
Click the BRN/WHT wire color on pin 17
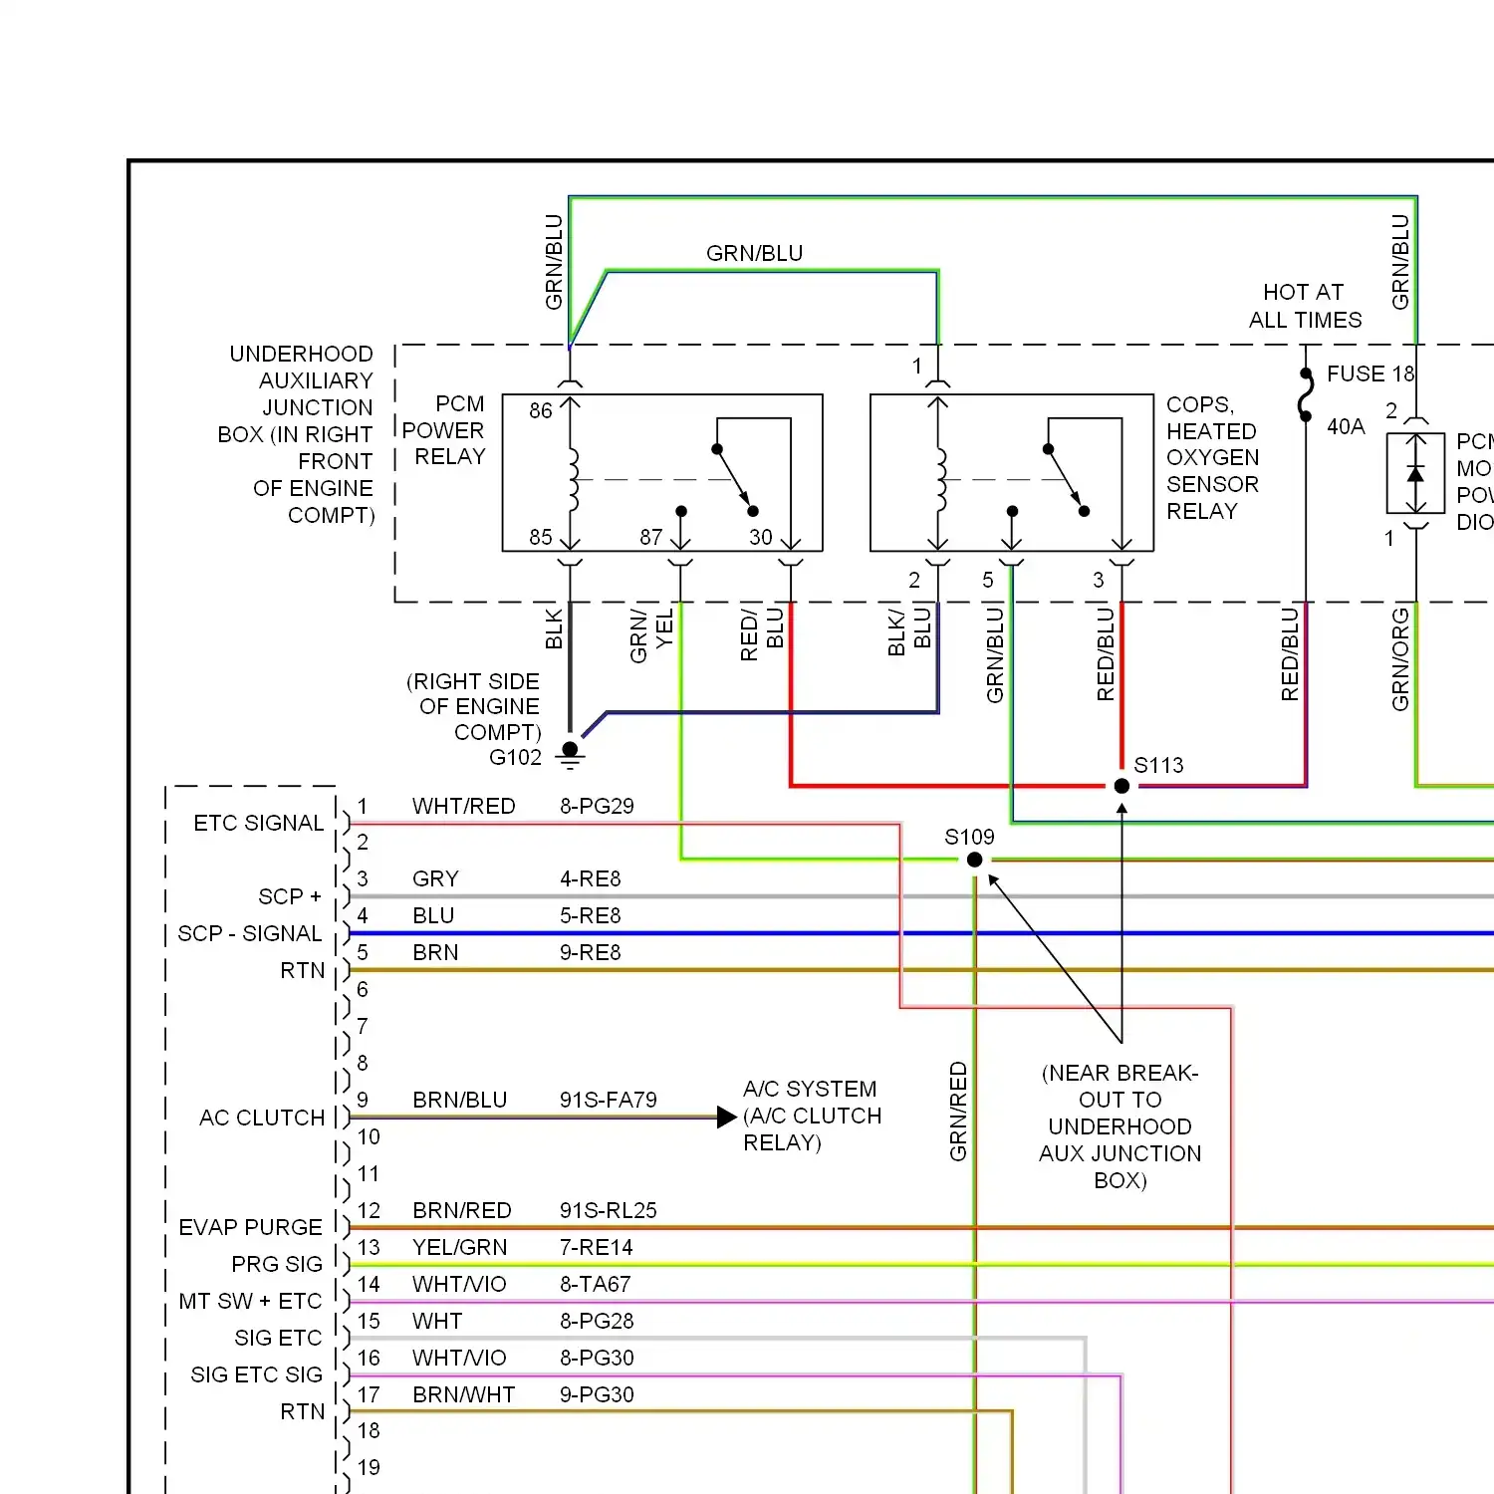[464, 1394]
